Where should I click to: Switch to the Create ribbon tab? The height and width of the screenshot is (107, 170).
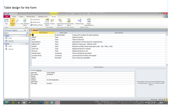coord(21,16)
